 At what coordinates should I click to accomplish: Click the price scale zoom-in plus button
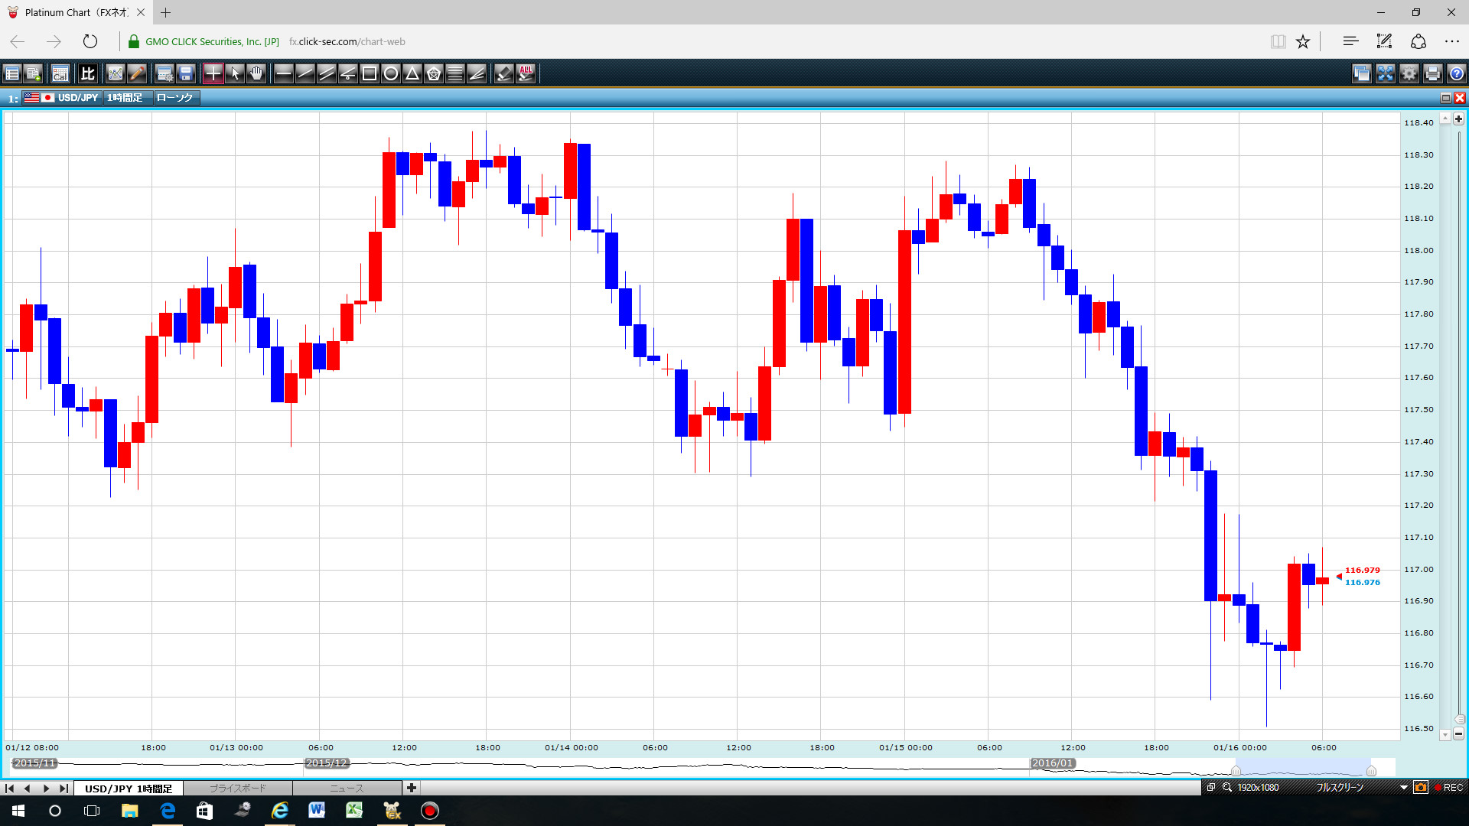tap(1458, 119)
